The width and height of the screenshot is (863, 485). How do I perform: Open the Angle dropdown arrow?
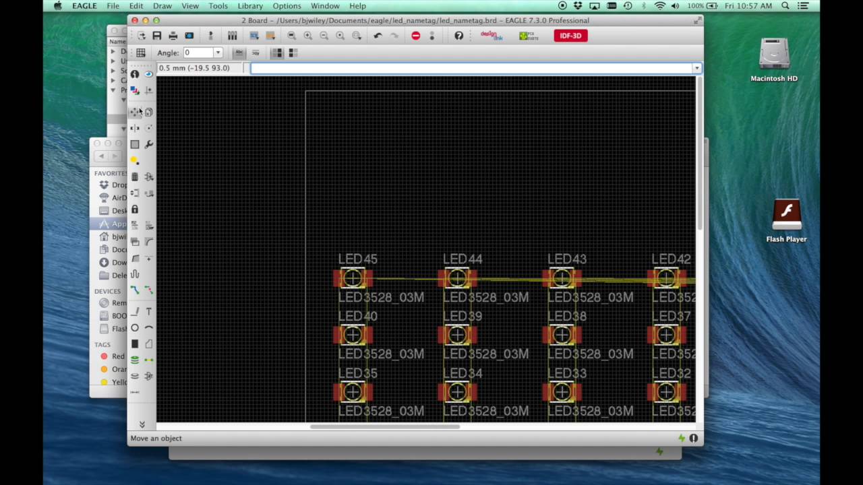click(218, 53)
